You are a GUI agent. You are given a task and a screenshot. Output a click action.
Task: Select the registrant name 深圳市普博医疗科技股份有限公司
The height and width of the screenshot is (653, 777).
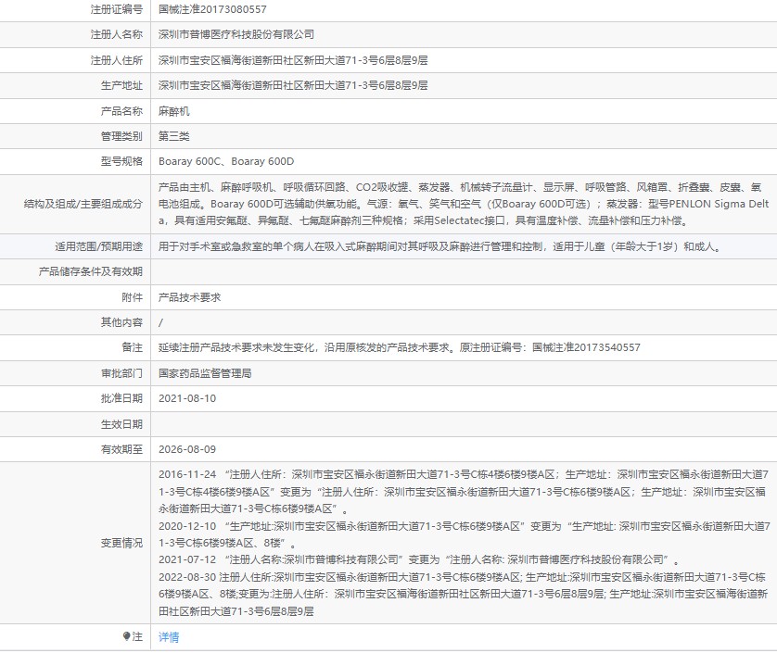[236, 34]
